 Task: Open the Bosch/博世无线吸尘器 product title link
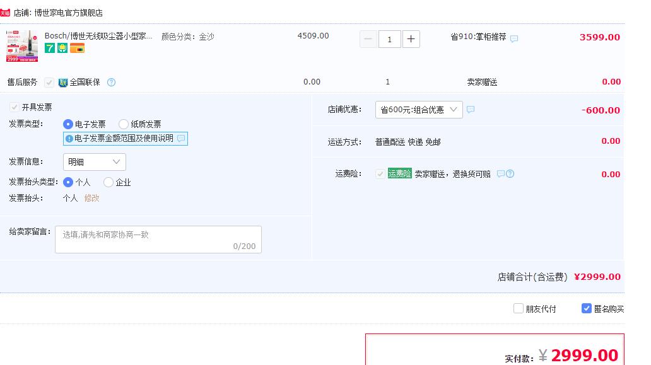(x=98, y=36)
